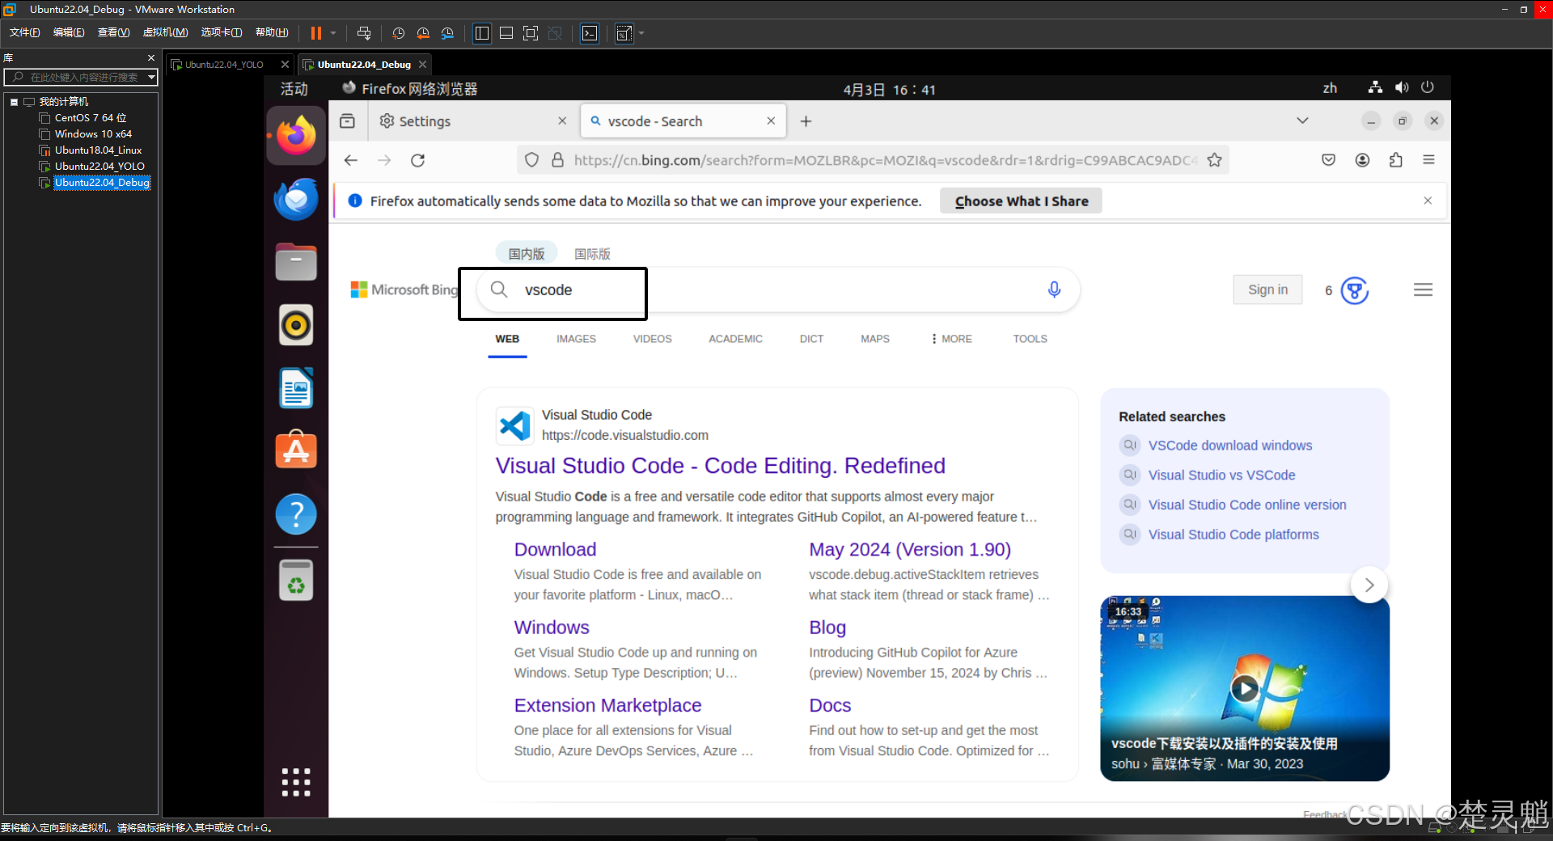Click the Choose What I Share button
Screen dimensions: 1553x841
[1021, 201]
